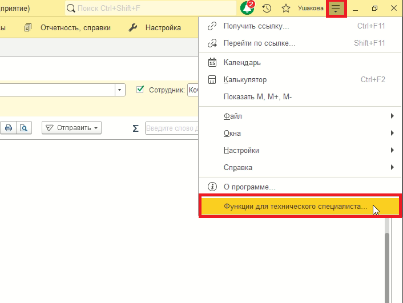403x303 pixels.
Task: Click the Сотрудник value field
Action: click(x=193, y=90)
